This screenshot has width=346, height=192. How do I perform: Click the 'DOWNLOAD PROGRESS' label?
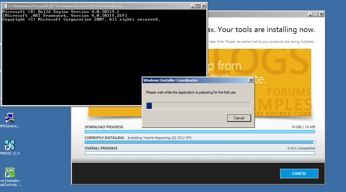tap(104, 127)
